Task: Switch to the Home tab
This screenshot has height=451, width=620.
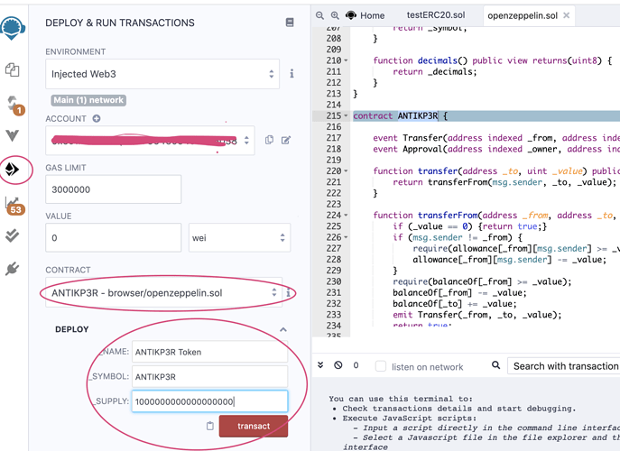Action: click(365, 15)
